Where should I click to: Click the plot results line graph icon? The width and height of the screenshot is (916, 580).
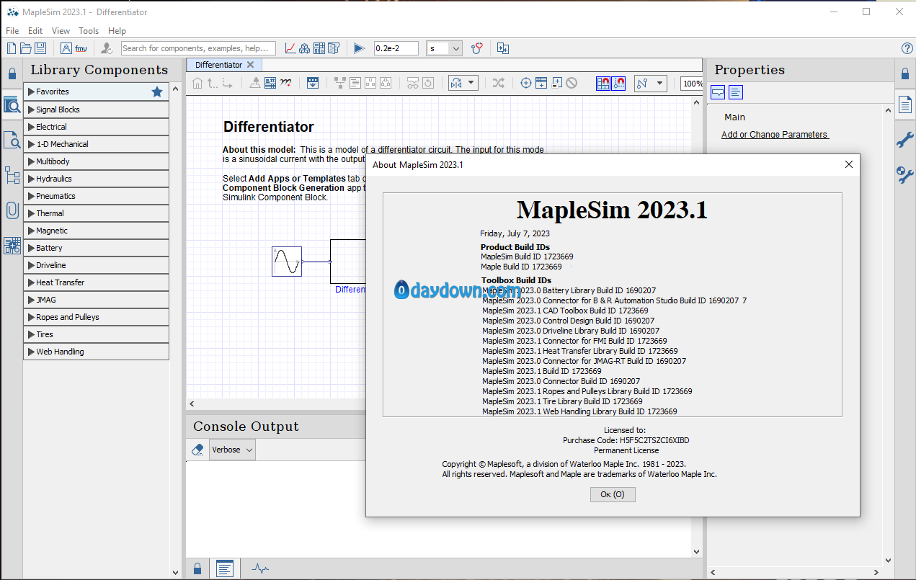pyautogui.click(x=290, y=48)
